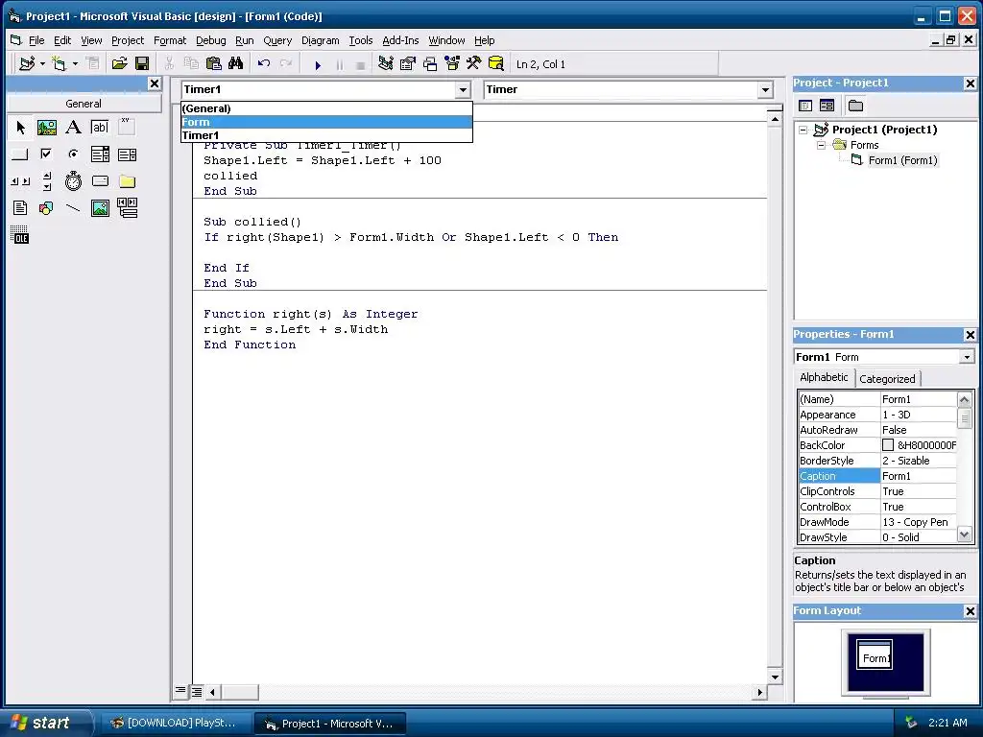Click the Windows start button

click(x=46, y=723)
